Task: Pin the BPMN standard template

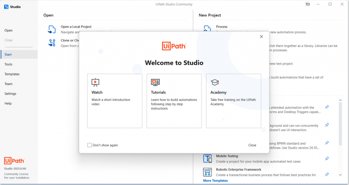Action: click(x=327, y=143)
